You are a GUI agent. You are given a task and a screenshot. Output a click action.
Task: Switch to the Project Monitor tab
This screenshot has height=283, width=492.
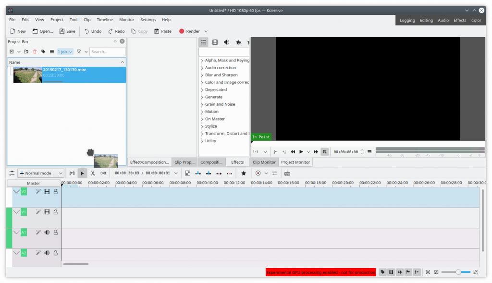295,162
